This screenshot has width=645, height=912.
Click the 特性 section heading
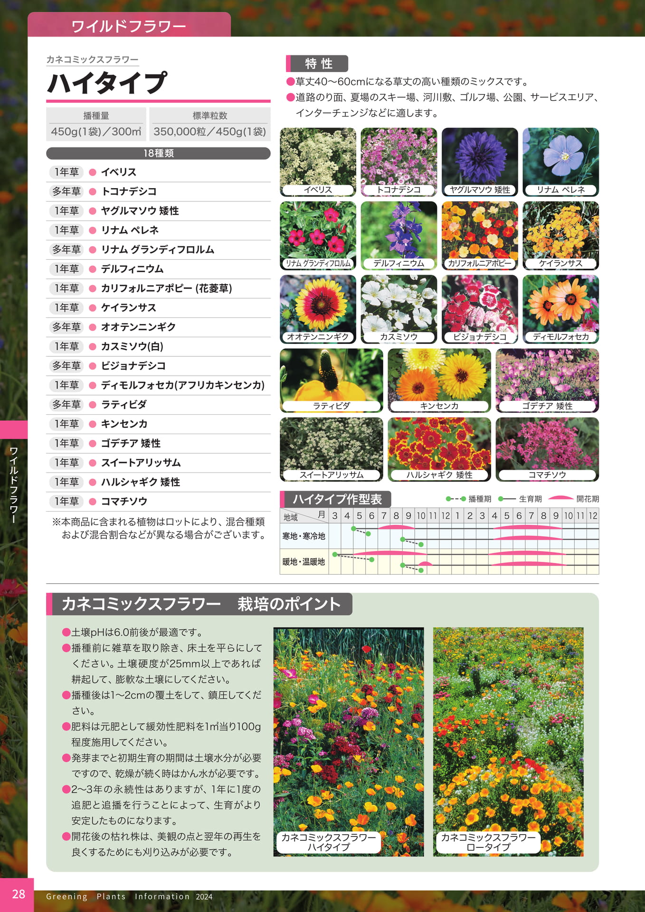click(317, 64)
